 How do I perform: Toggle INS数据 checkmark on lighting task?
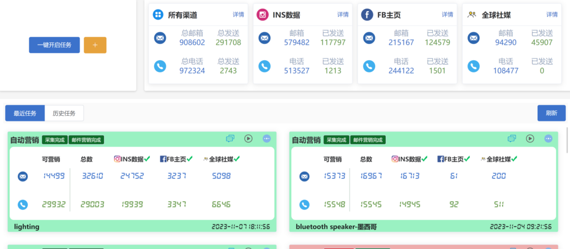click(x=147, y=159)
